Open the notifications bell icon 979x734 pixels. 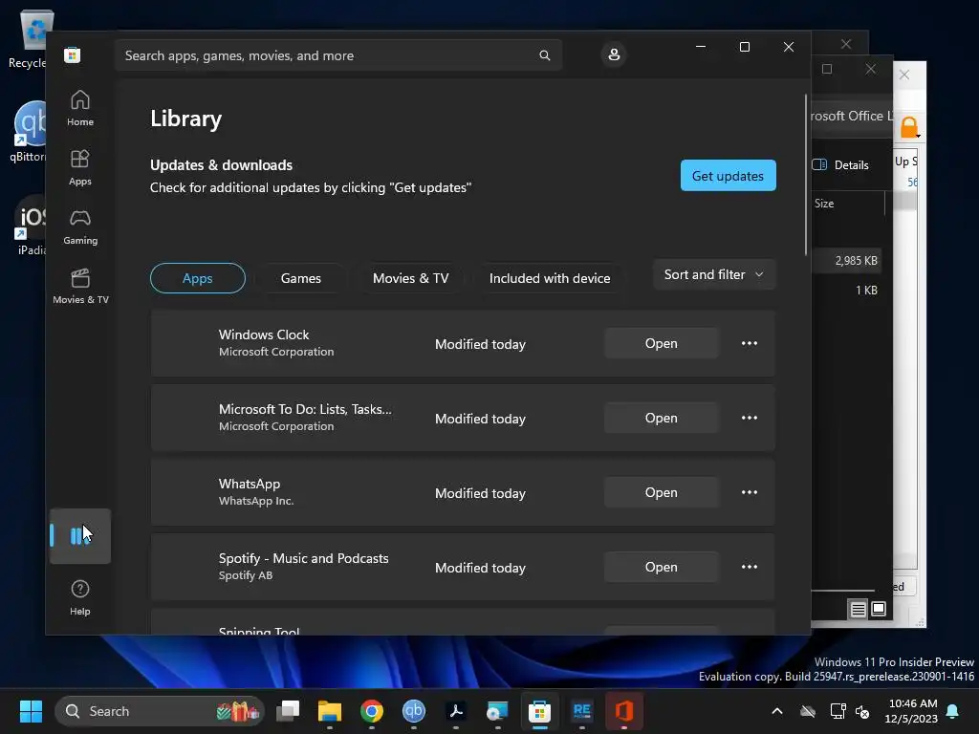953,711
